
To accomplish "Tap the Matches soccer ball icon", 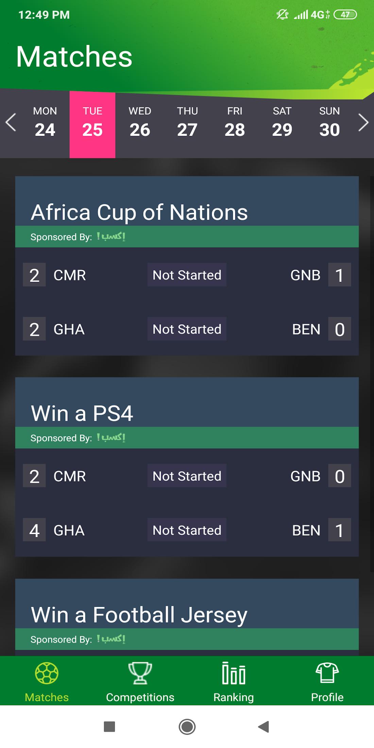I will [x=47, y=673].
